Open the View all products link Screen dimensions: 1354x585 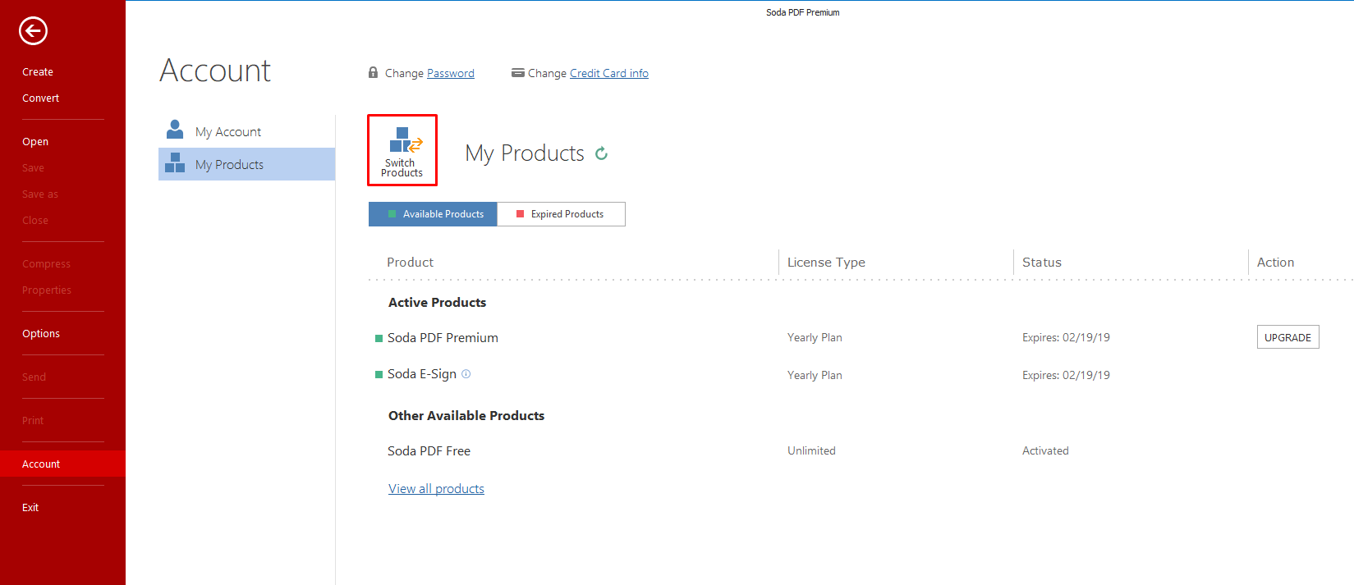click(x=436, y=489)
